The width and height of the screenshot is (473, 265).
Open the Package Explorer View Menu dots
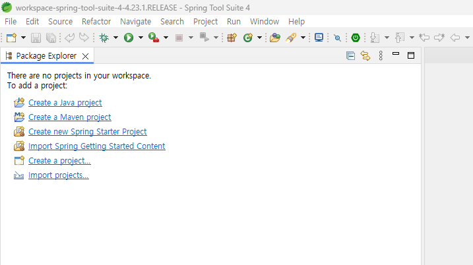coord(381,56)
